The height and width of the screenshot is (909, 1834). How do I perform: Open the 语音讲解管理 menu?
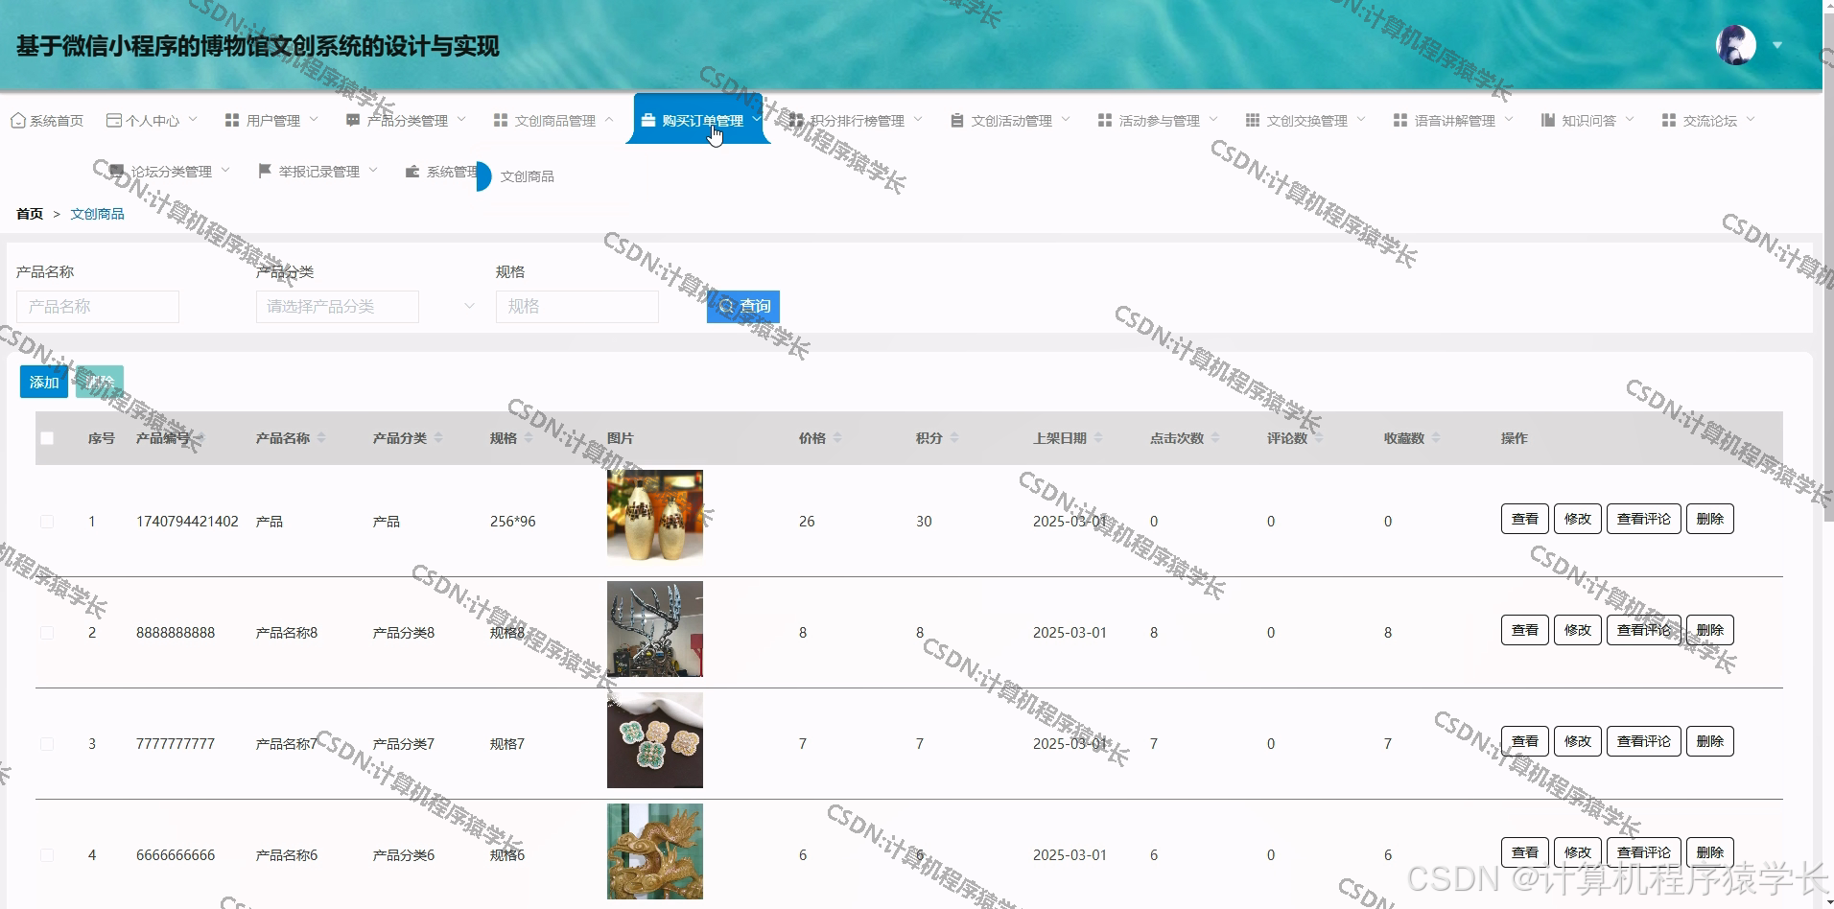click(1452, 121)
